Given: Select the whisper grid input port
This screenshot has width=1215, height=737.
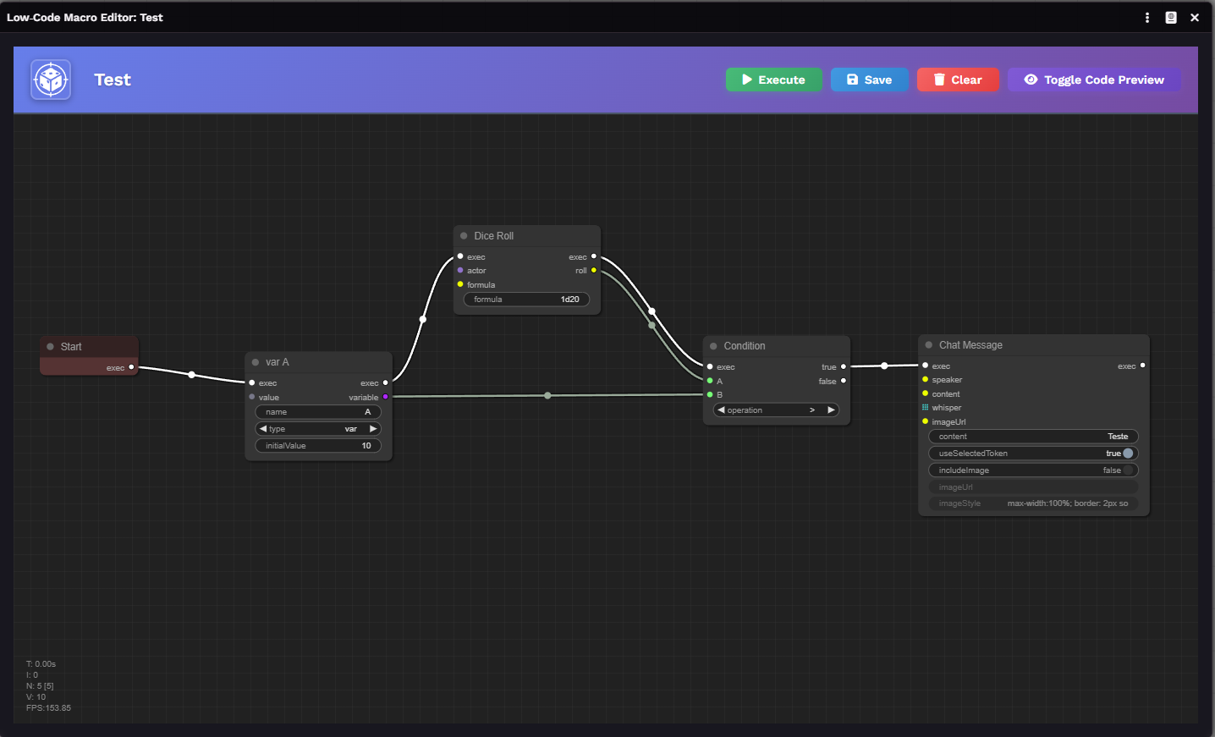Looking at the screenshot, I should click(x=926, y=408).
